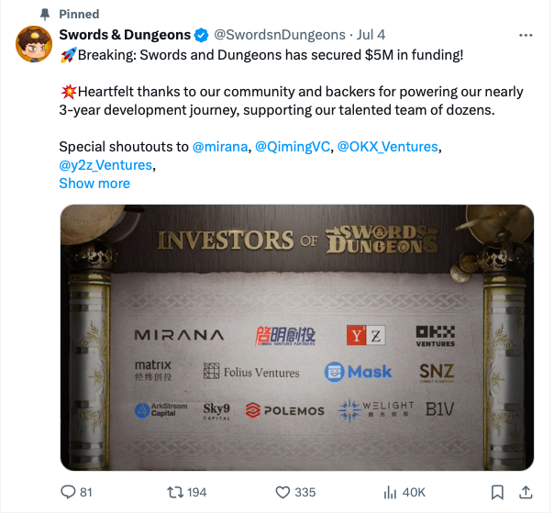
Task: Open the Jul 4 post timestamp
Action: pos(371,35)
